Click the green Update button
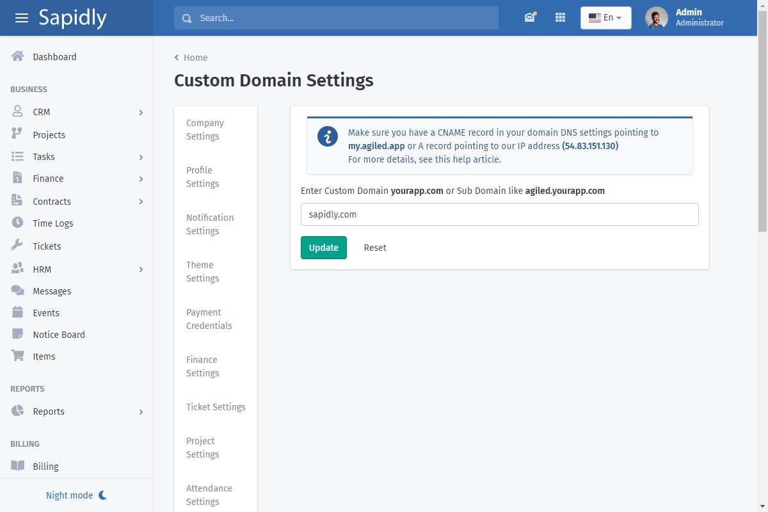768x512 pixels. point(324,248)
